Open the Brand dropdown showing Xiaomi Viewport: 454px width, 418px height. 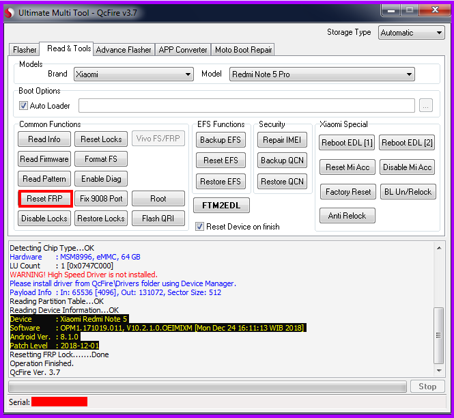tap(134, 74)
